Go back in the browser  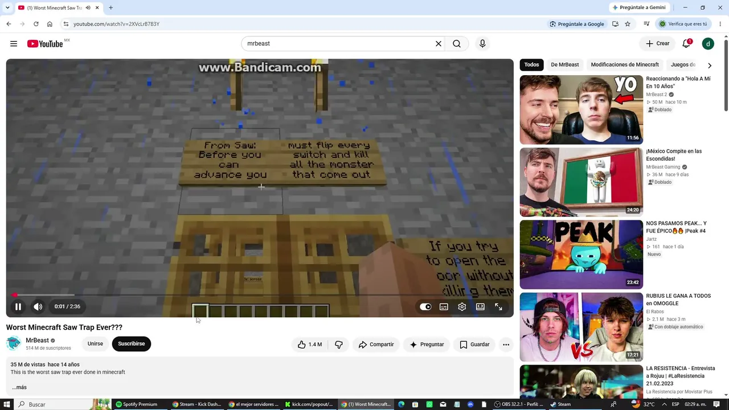(x=9, y=24)
